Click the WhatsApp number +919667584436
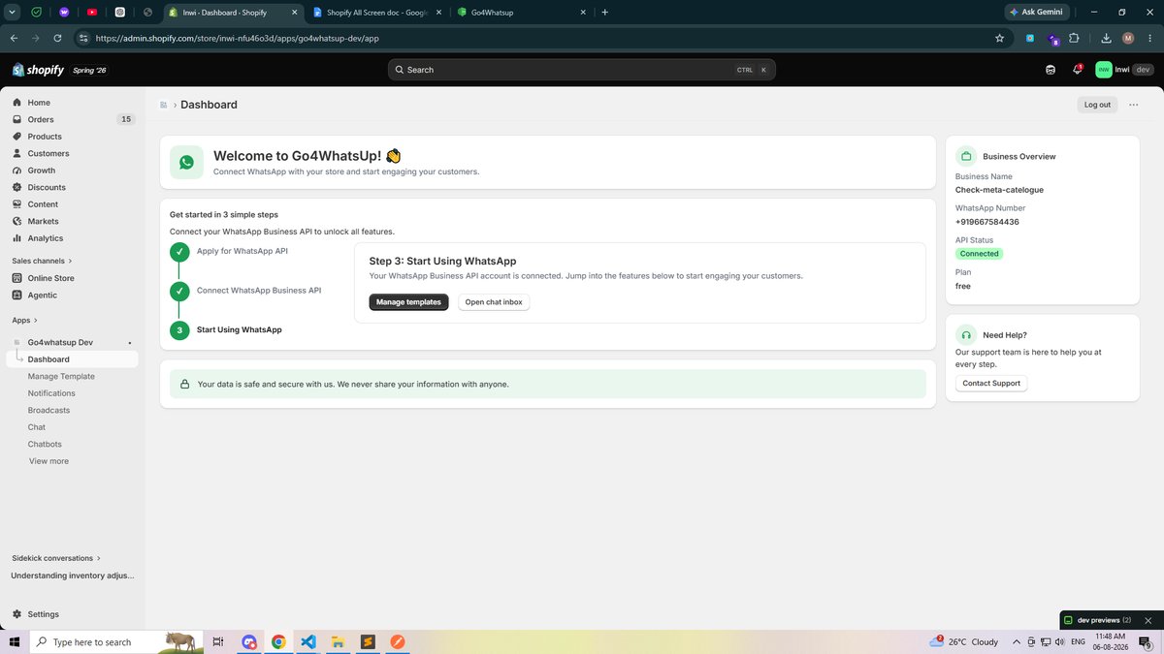 (x=987, y=222)
